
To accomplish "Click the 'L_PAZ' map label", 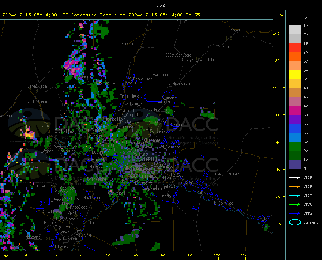I will [265, 219].
